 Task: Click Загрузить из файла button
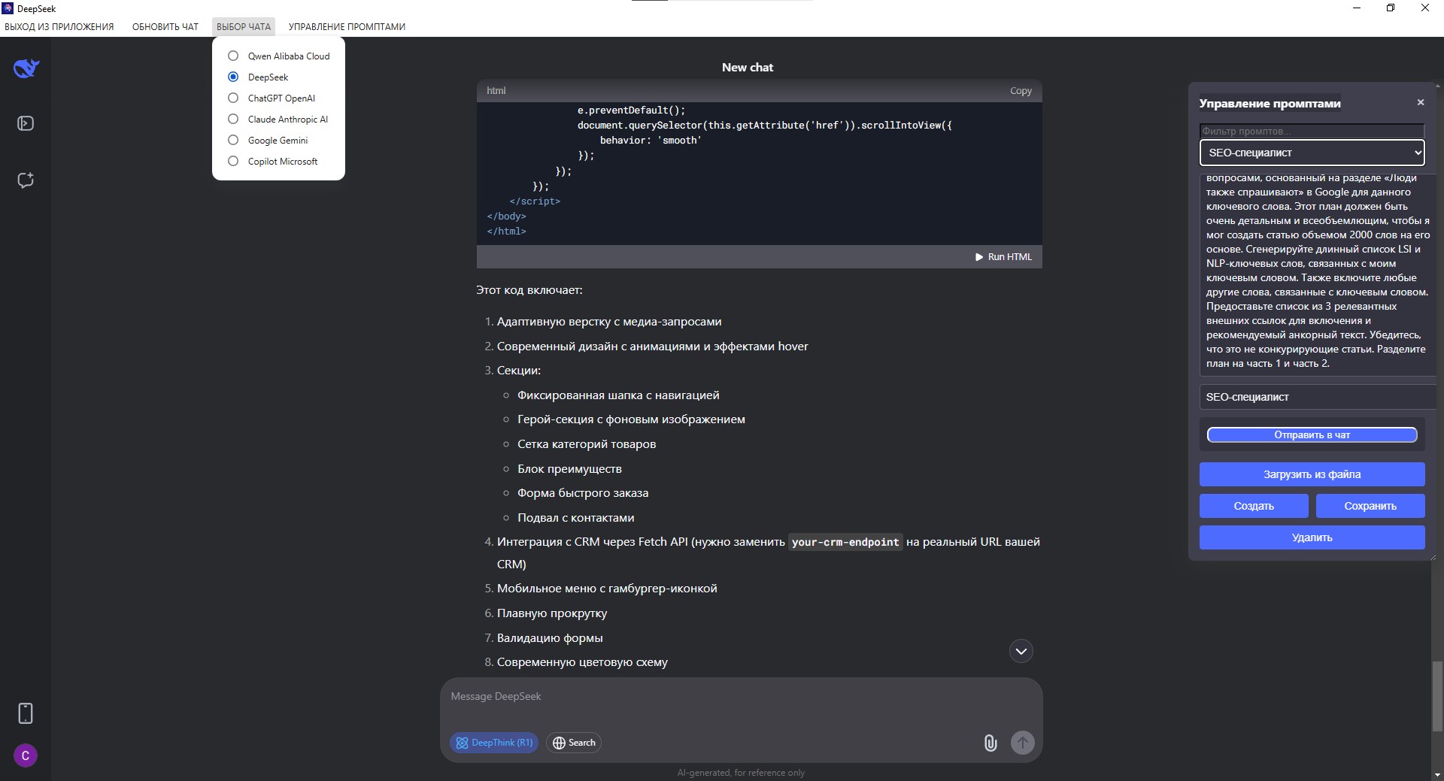[1312, 474]
